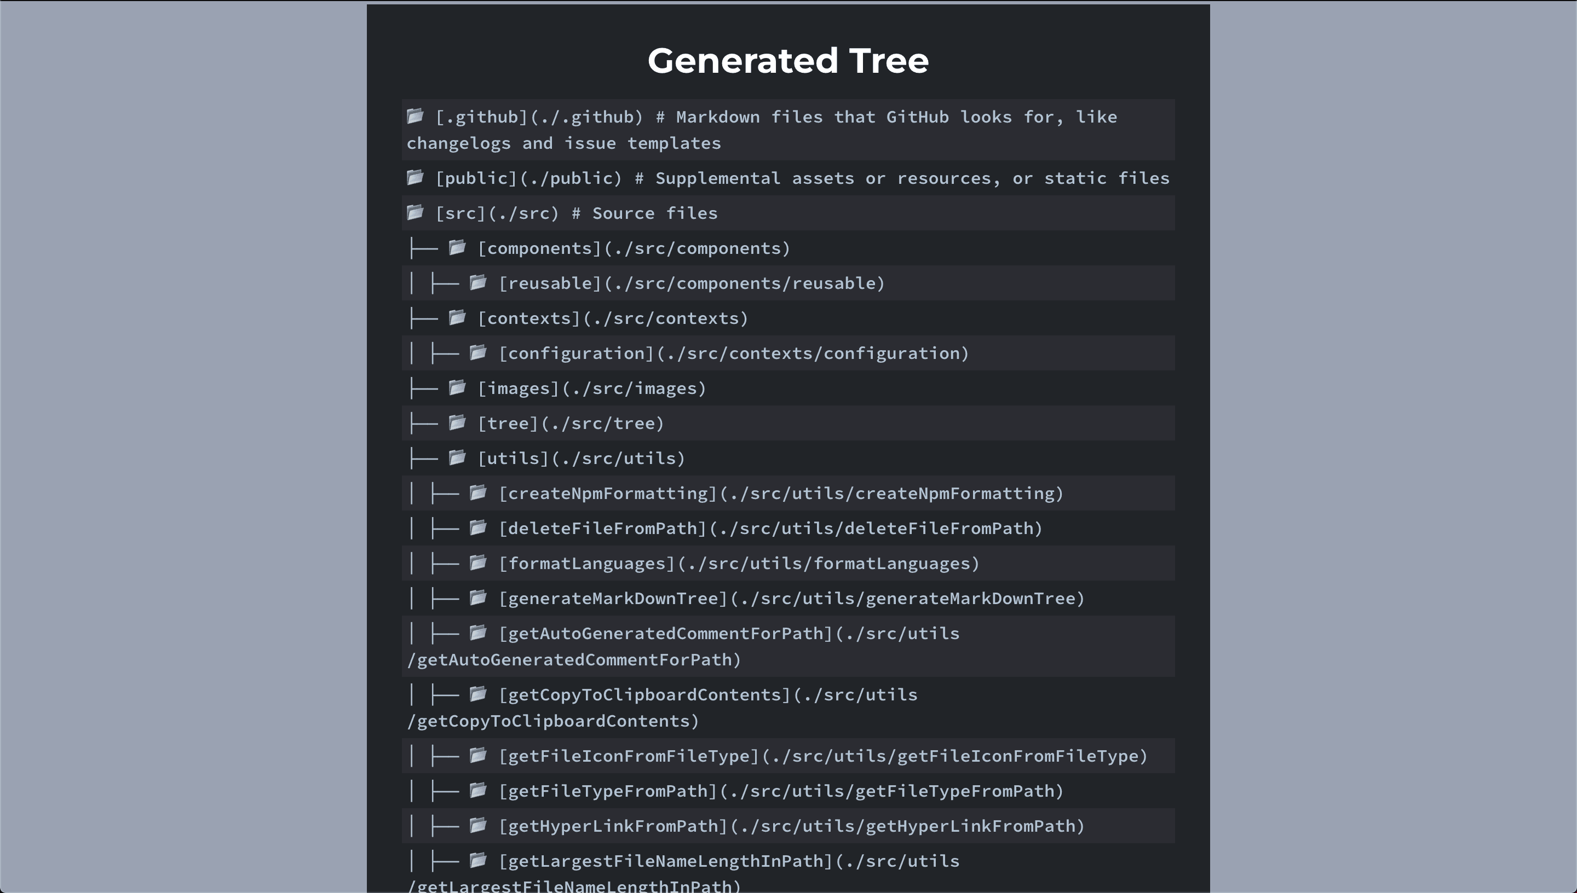Viewport: 1577px width, 893px height.
Task: Click the folder icon beside src row
Action: click(416, 212)
